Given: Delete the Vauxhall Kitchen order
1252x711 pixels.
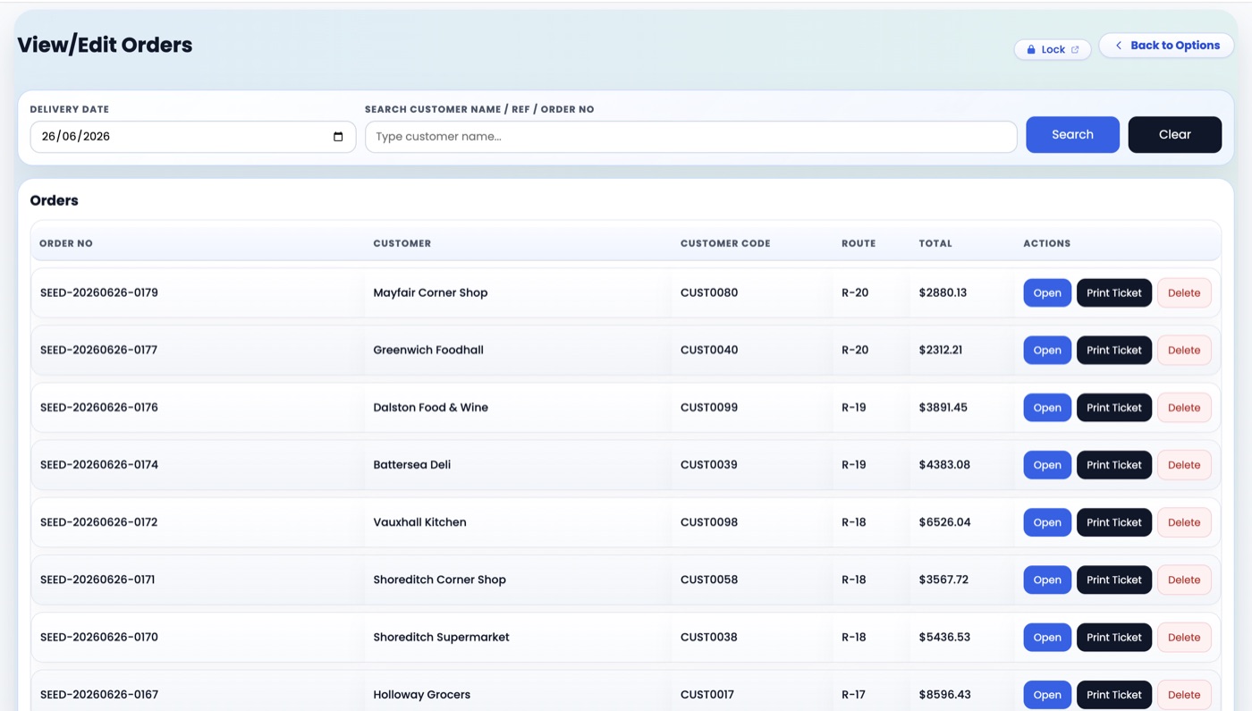Looking at the screenshot, I should pos(1184,522).
